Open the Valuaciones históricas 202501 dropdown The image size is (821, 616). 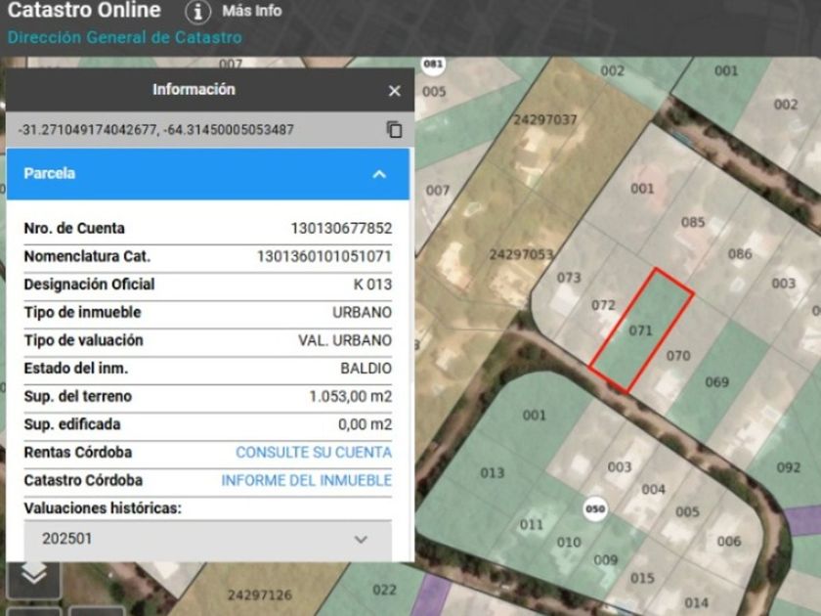tap(207, 539)
